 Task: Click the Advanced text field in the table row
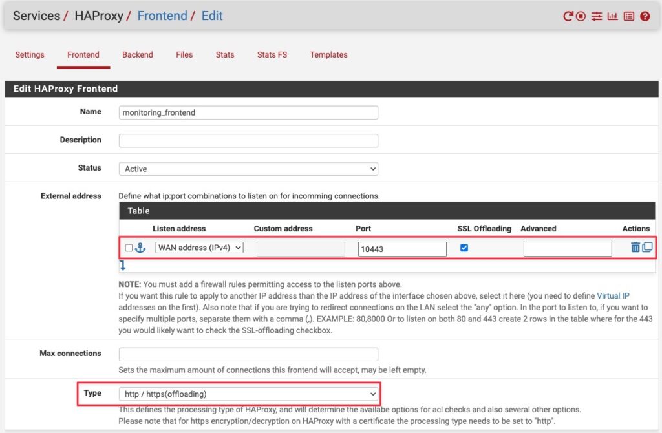568,249
